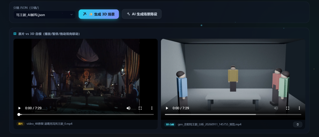319x137 pixels.
Task: Open more options menu on 3D video
Action: (299, 108)
